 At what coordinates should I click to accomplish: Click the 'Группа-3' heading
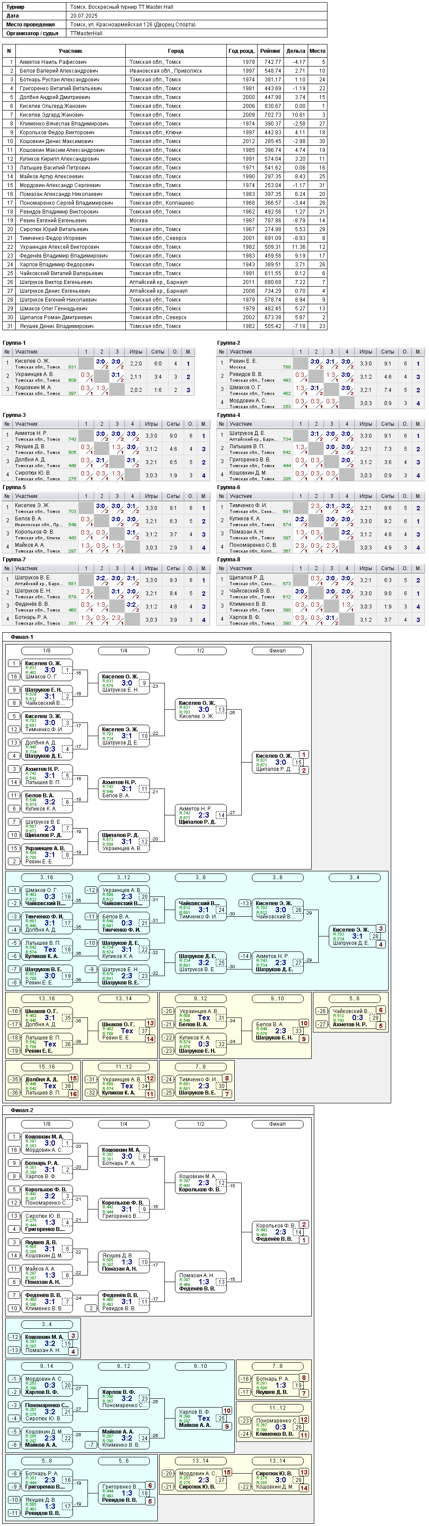pos(14,415)
